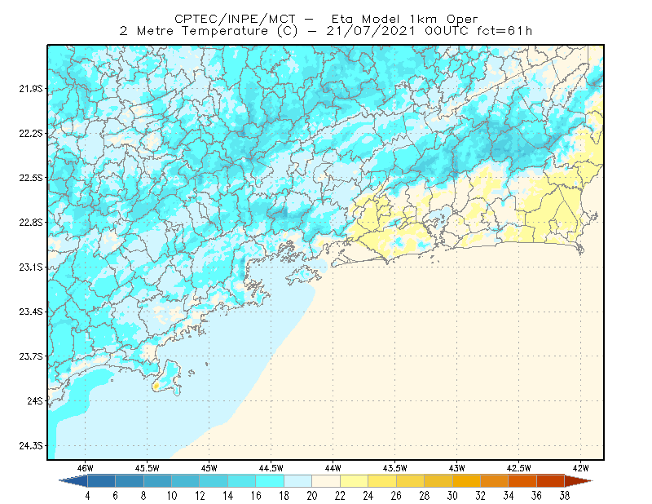Screen dimensions: 652x504
Task: Click the darkest blue left arrow on colorbar
Action: point(74,481)
